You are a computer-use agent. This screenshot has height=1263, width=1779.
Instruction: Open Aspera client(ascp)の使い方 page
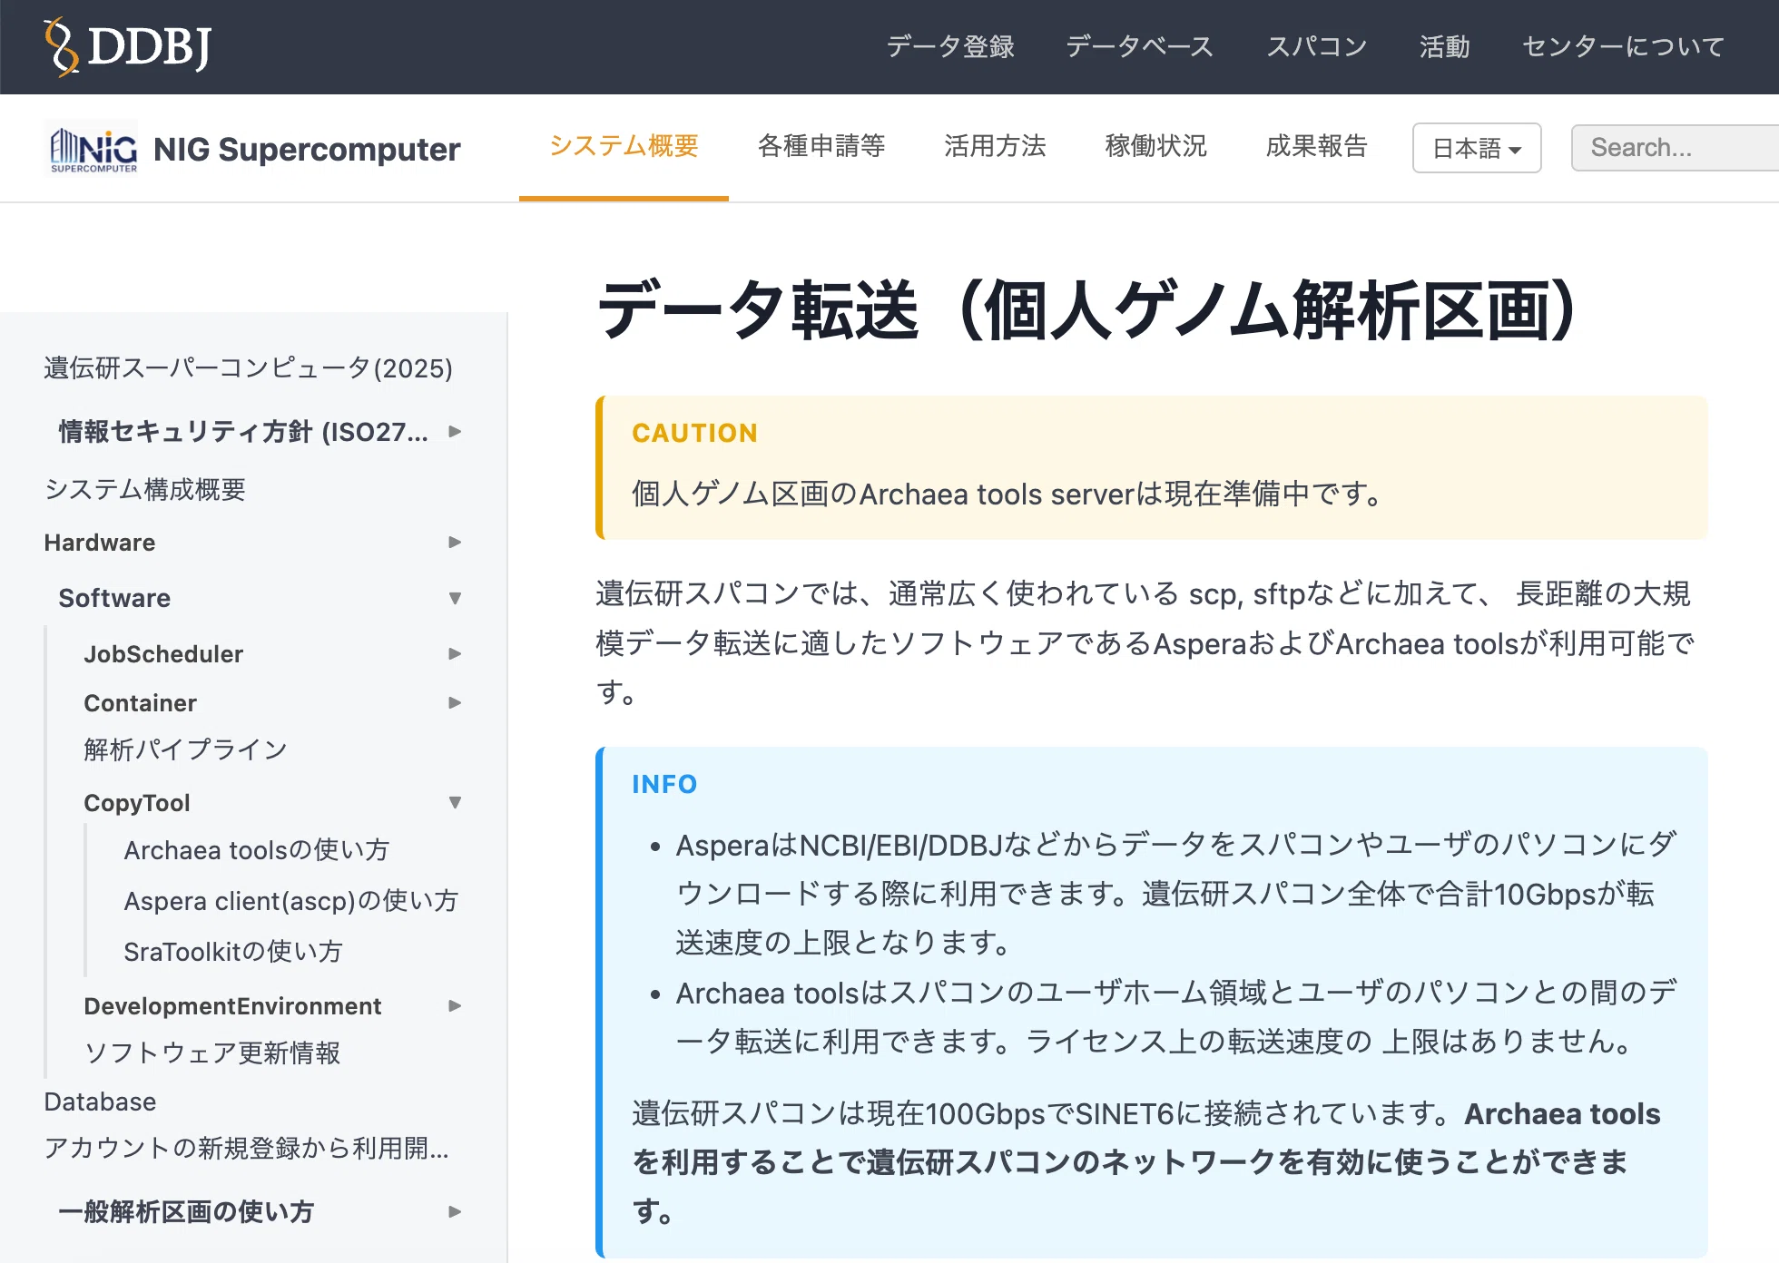[x=291, y=901]
